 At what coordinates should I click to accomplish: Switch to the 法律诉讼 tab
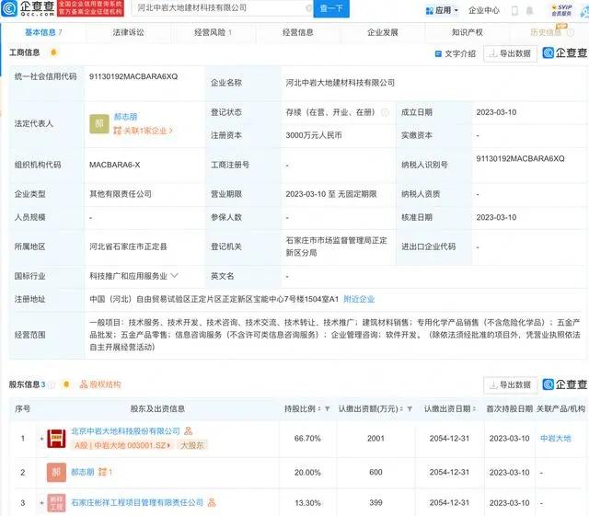pos(128,31)
